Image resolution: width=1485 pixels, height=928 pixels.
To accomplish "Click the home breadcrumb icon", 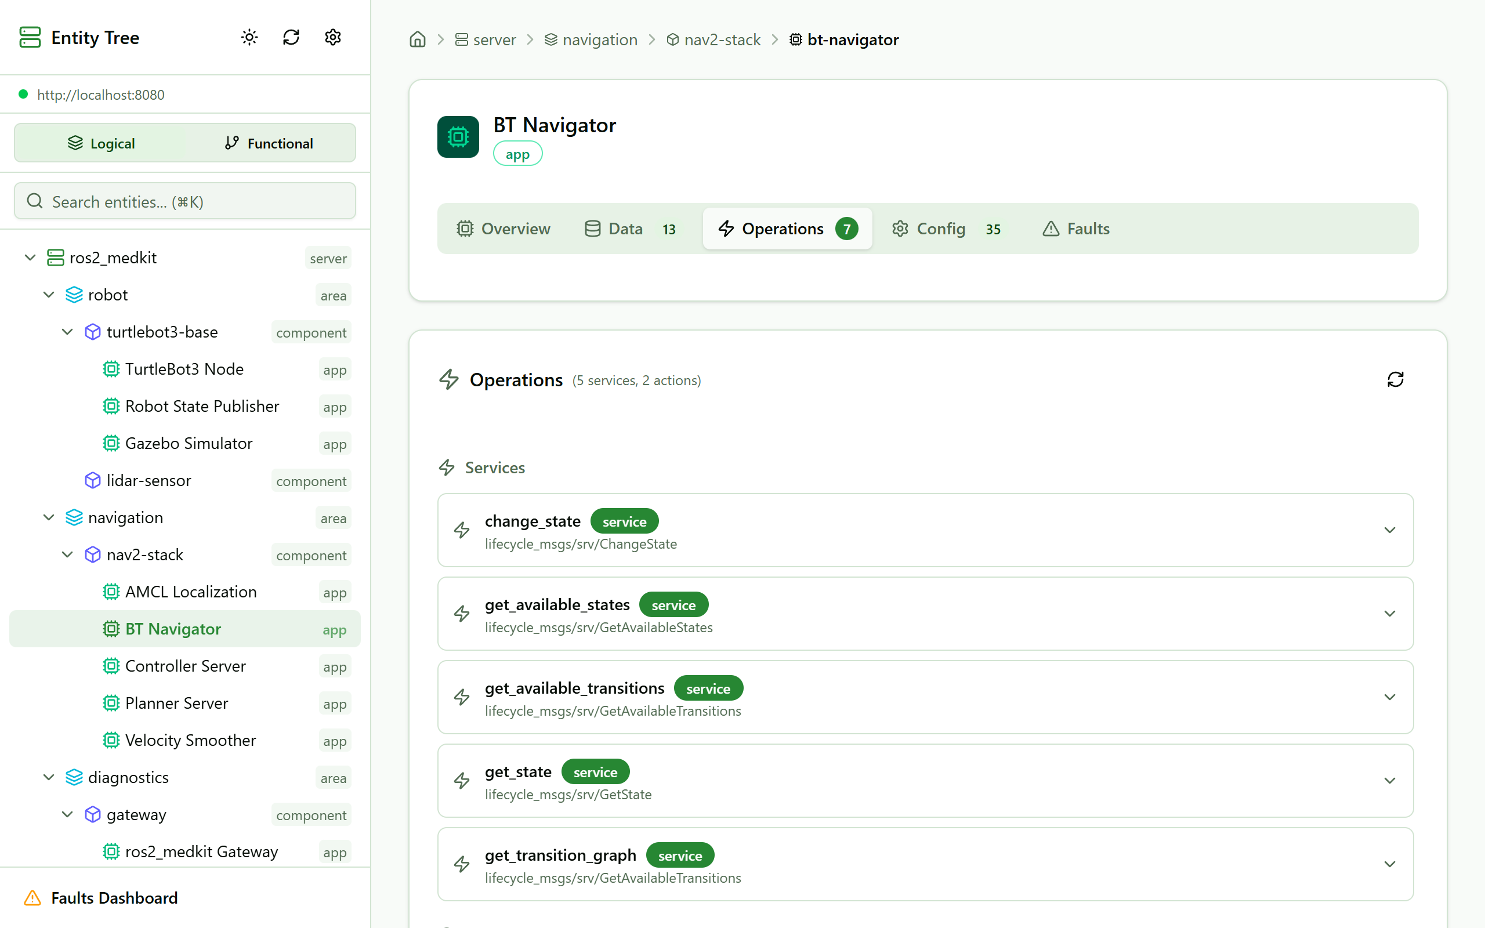I will [417, 40].
